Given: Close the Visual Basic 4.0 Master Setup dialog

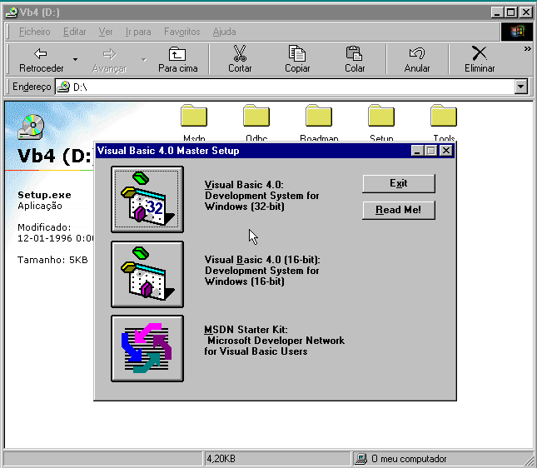Looking at the screenshot, I should coord(446,151).
